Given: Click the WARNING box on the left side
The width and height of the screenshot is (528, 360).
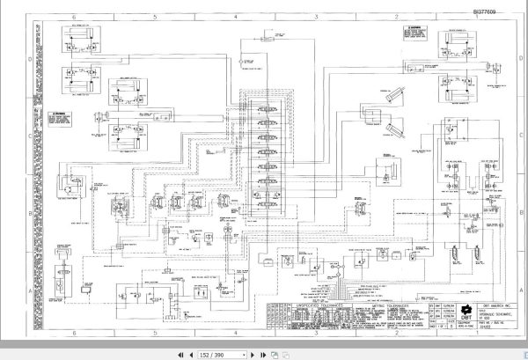Looking at the screenshot, I should (60, 119).
